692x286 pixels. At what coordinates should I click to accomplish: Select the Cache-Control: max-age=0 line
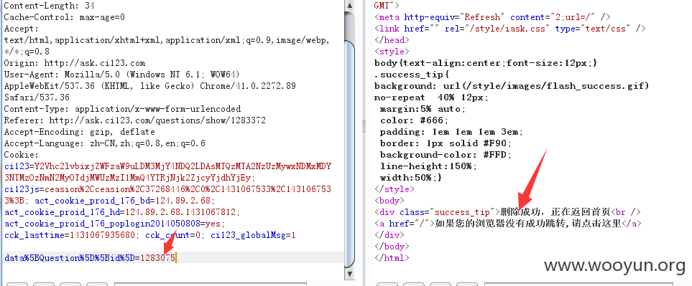[65, 17]
